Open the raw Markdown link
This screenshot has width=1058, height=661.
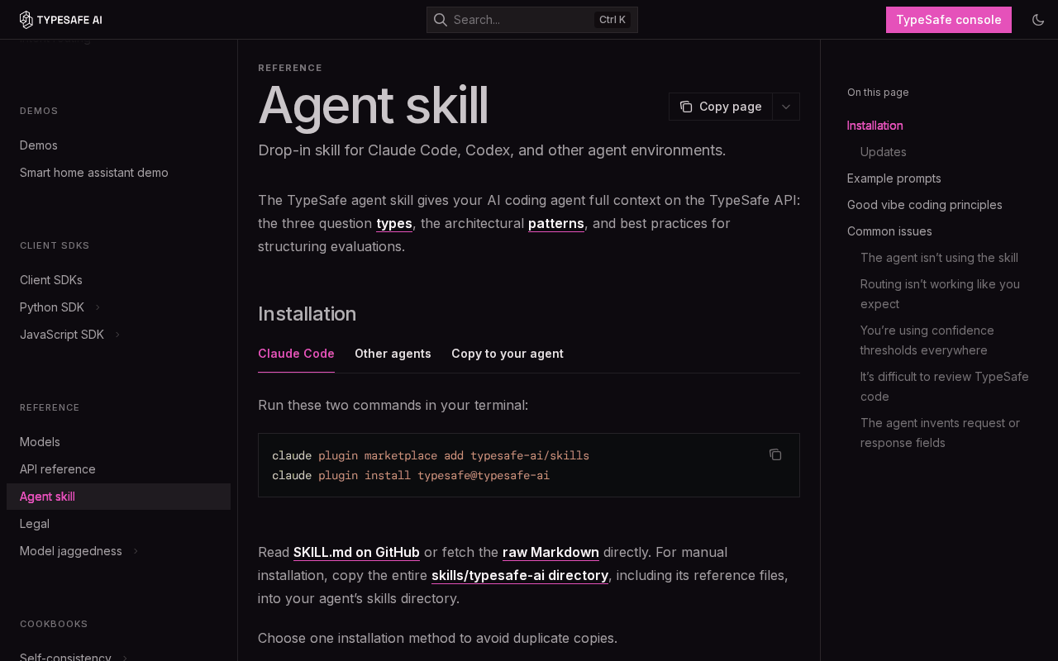tap(550, 552)
